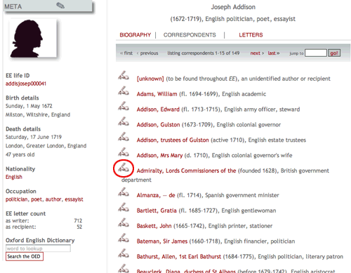This screenshot has width=351, height=273.
Task: Click the go! button
Action: [334, 53]
